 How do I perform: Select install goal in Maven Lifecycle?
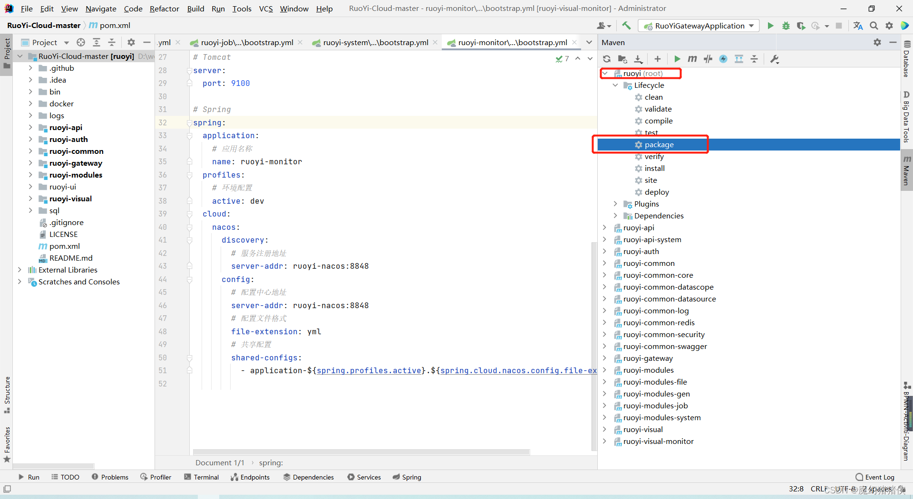pyautogui.click(x=654, y=168)
